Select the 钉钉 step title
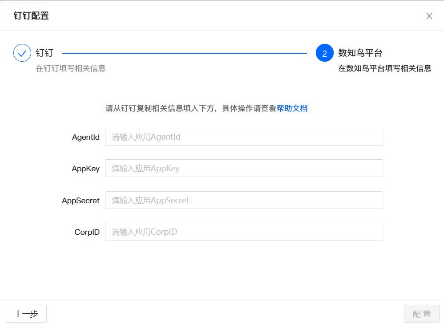This screenshot has width=444, height=327. point(44,53)
